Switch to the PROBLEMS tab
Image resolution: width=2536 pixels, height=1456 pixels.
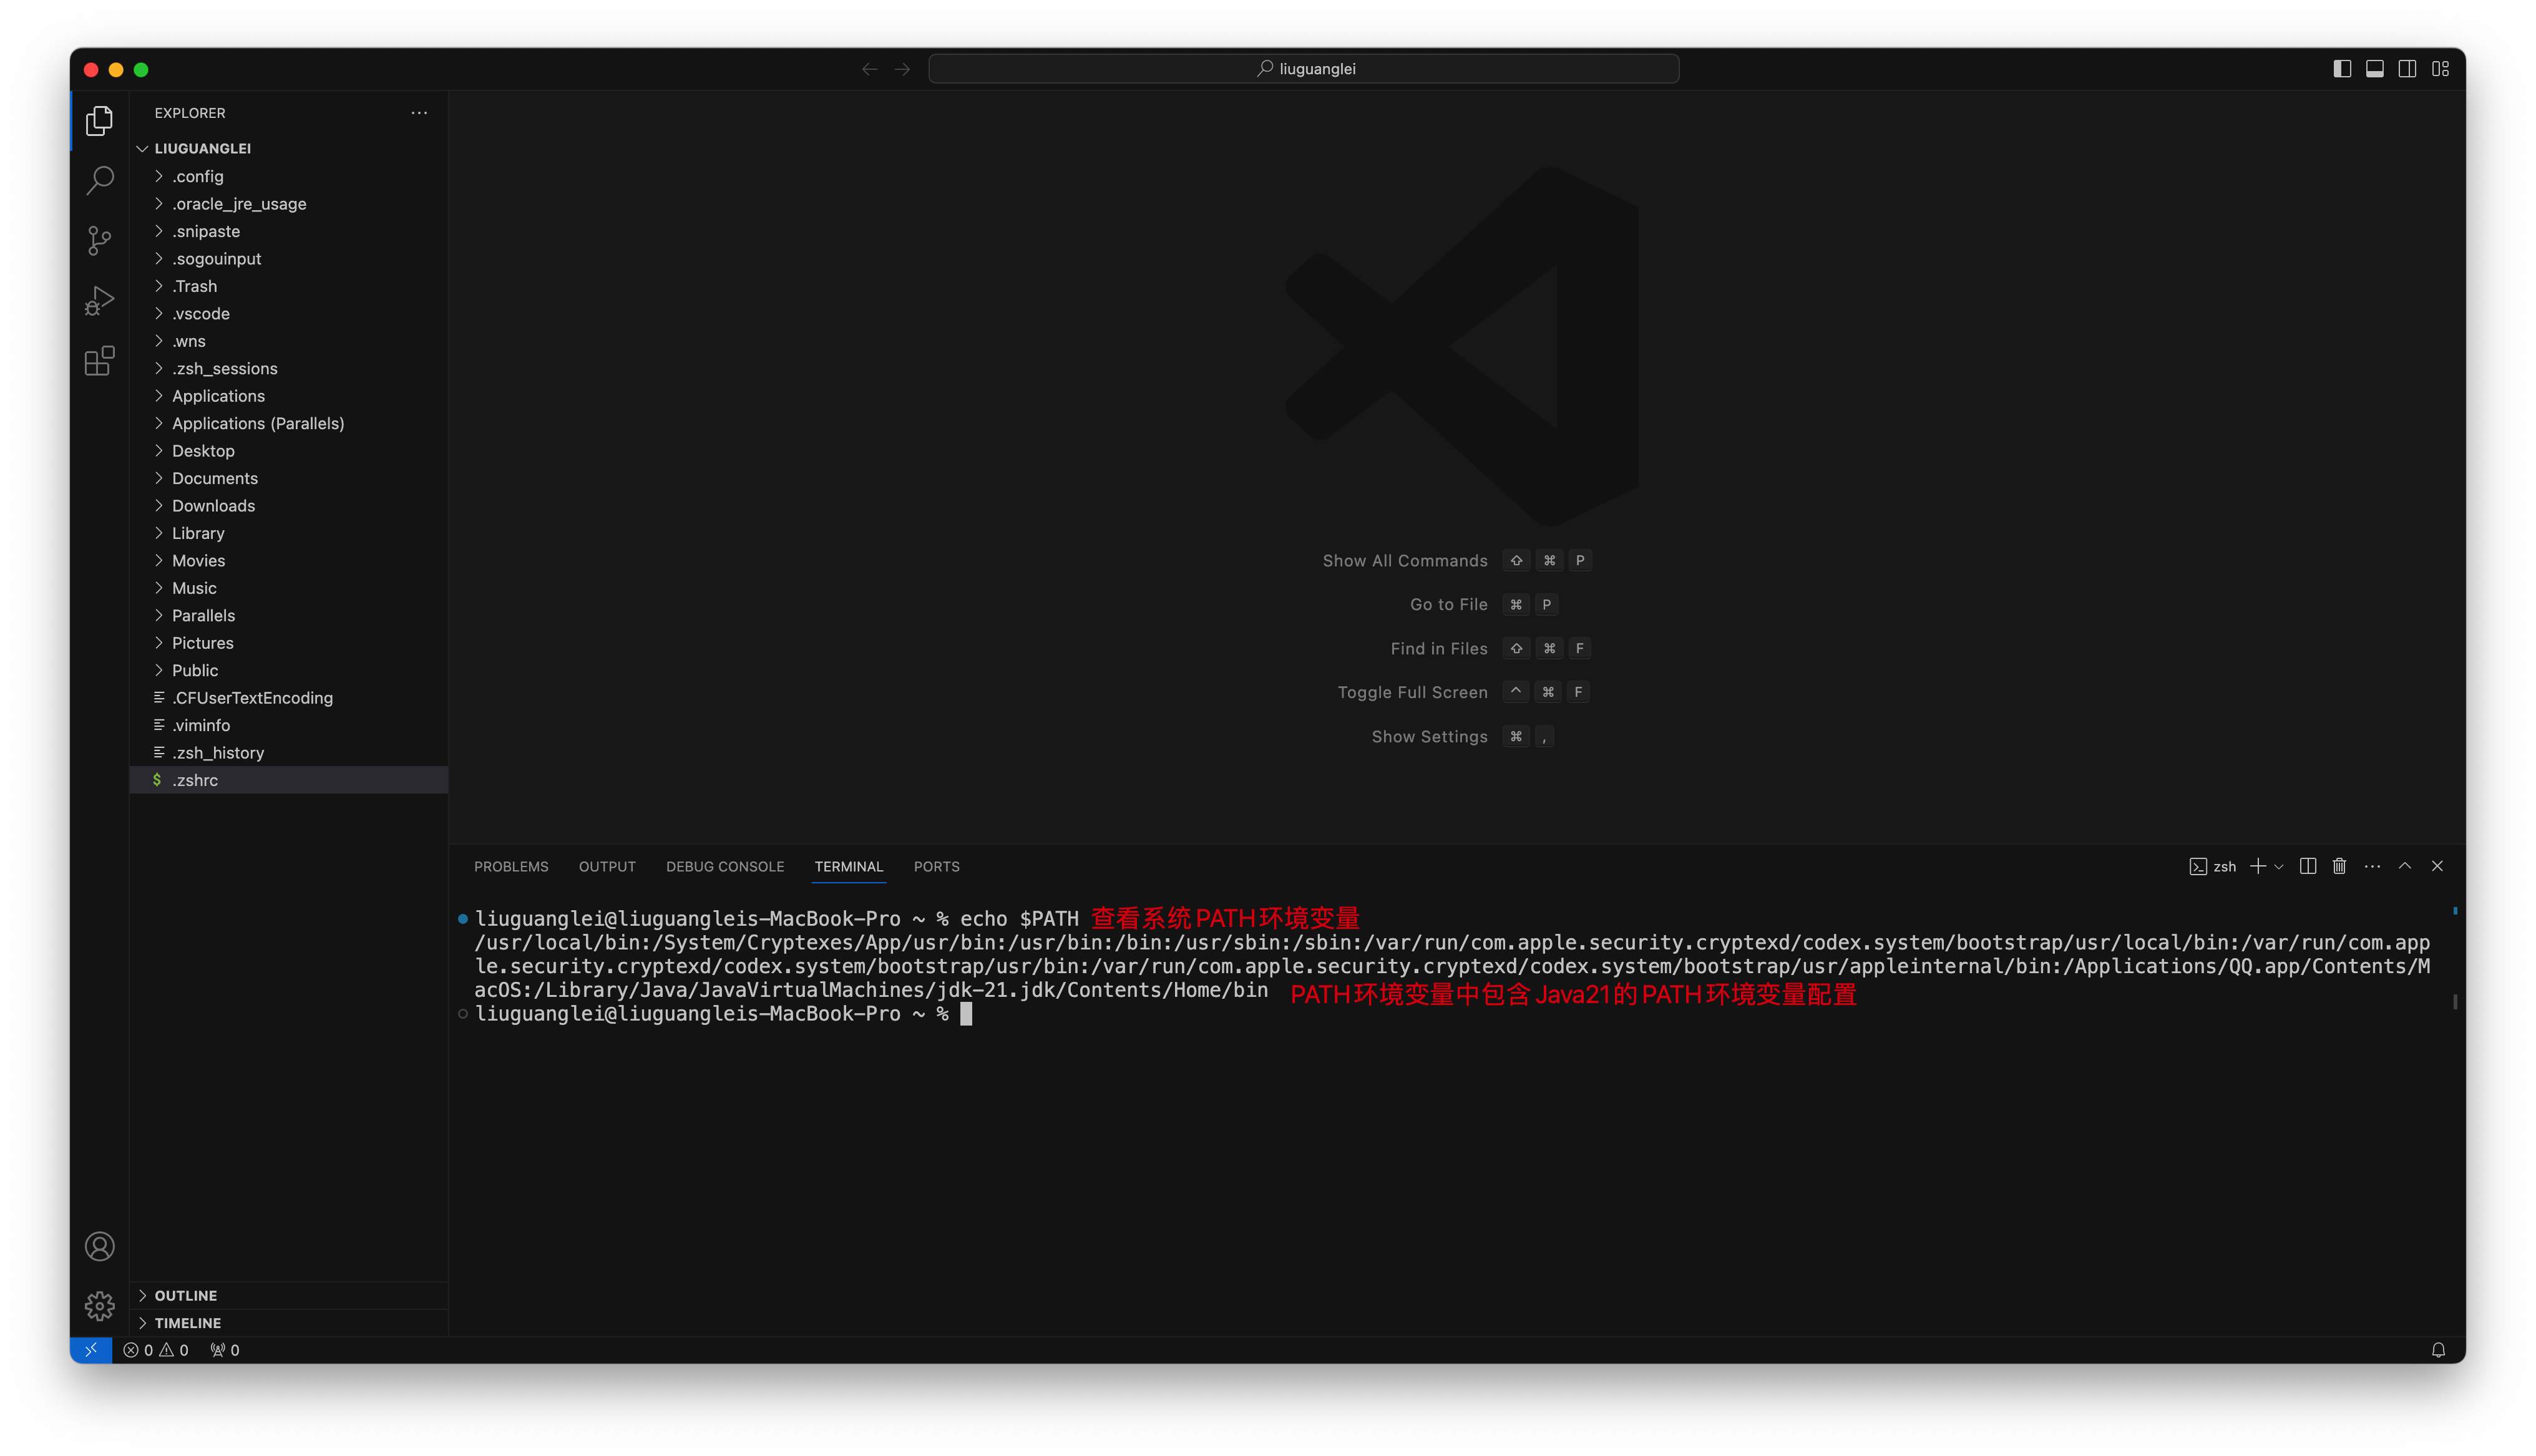coord(511,866)
